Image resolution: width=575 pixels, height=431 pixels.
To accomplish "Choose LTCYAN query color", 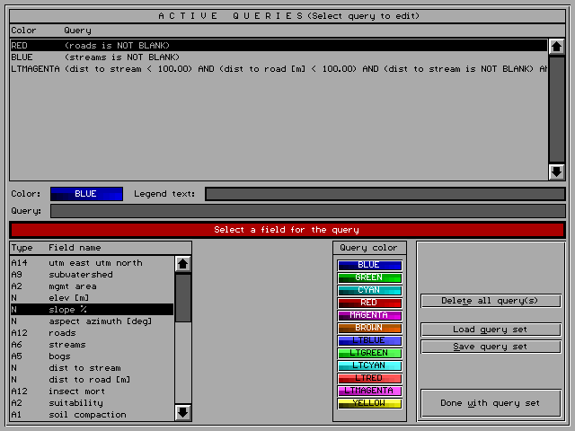I will 369,365.
